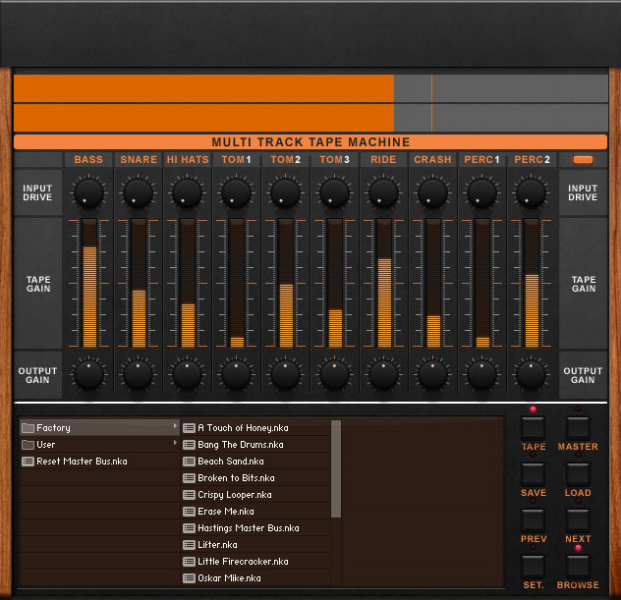Toggle the orange power switch next to PERC 2
The image size is (621, 600).
(583, 159)
